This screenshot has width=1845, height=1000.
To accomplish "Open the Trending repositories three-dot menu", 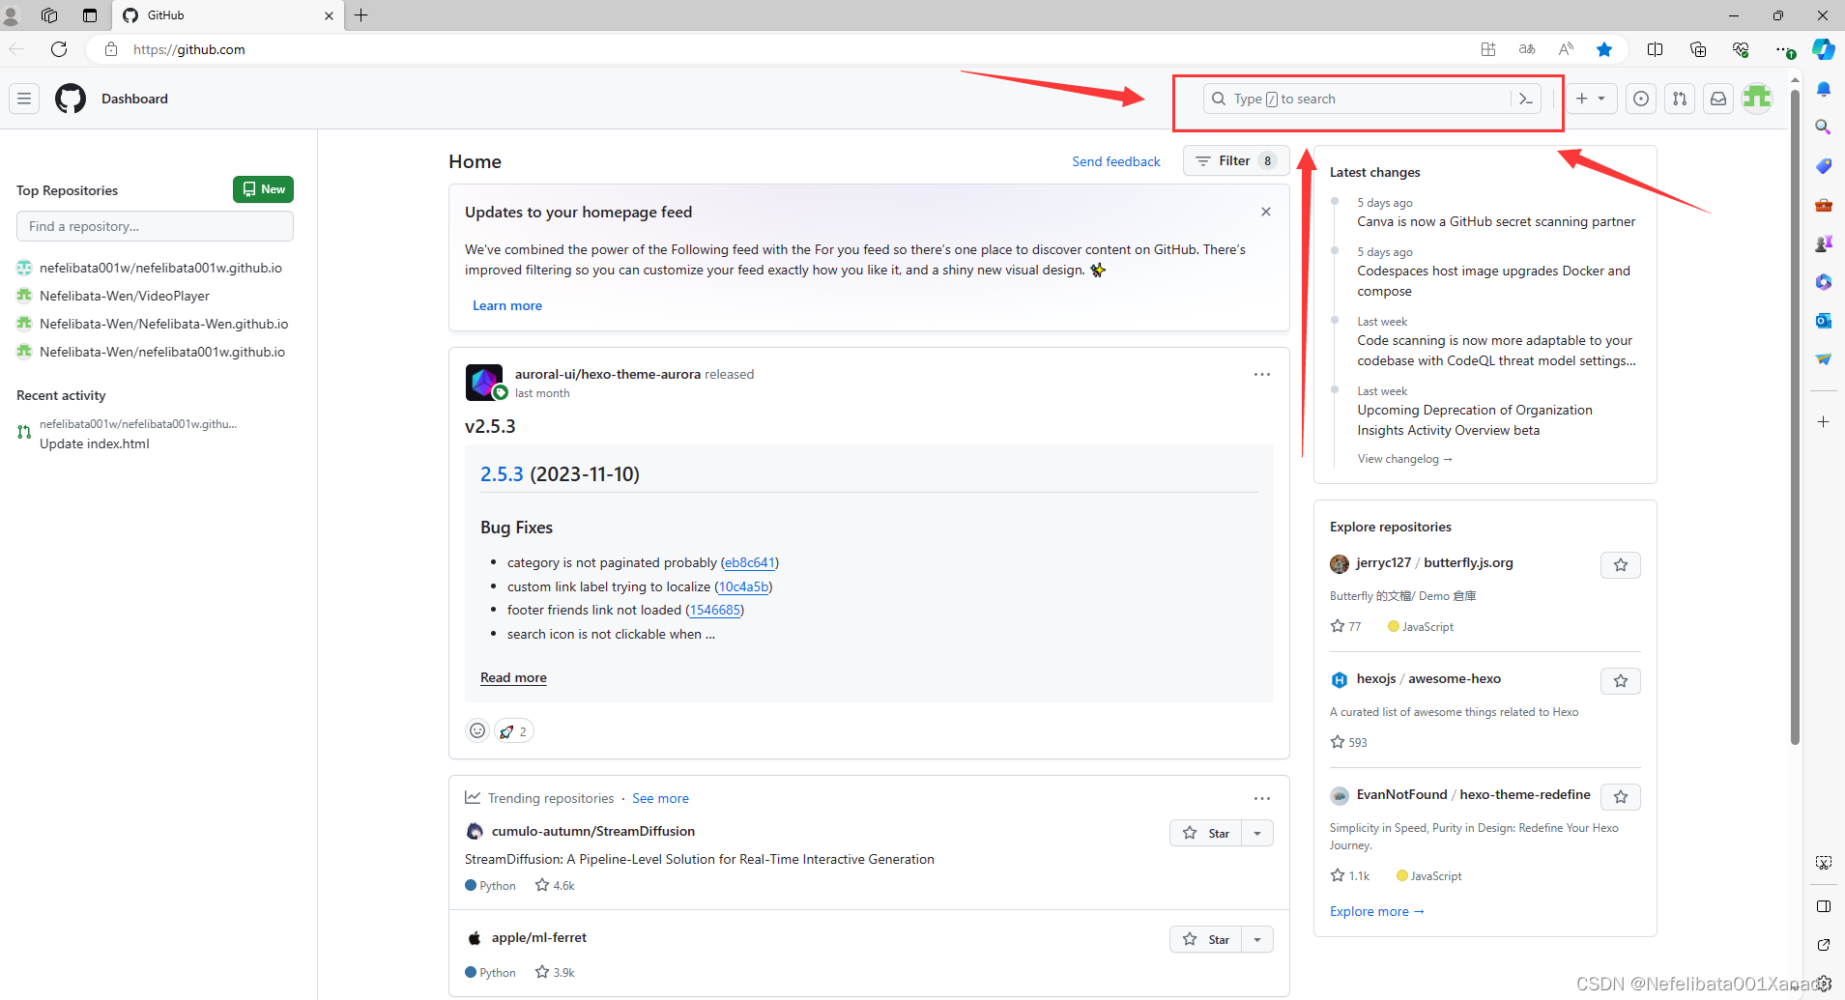I will [1262, 799].
